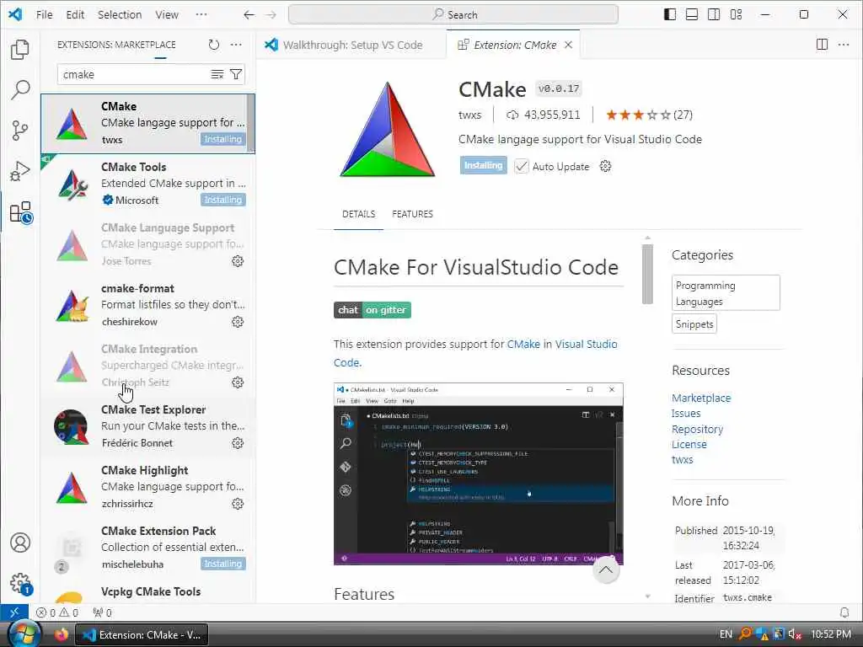This screenshot has height=647, width=863.
Task: Select the Programming Languages category
Action: (x=726, y=292)
